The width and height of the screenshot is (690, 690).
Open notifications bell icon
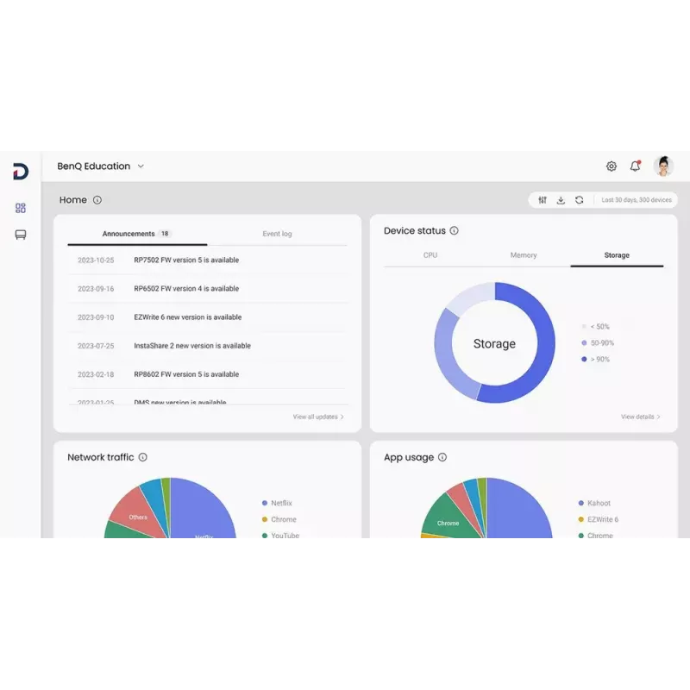(x=635, y=166)
